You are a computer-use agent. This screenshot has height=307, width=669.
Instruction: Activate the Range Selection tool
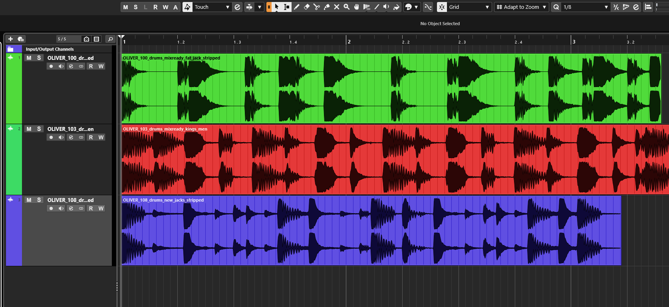coord(286,7)
